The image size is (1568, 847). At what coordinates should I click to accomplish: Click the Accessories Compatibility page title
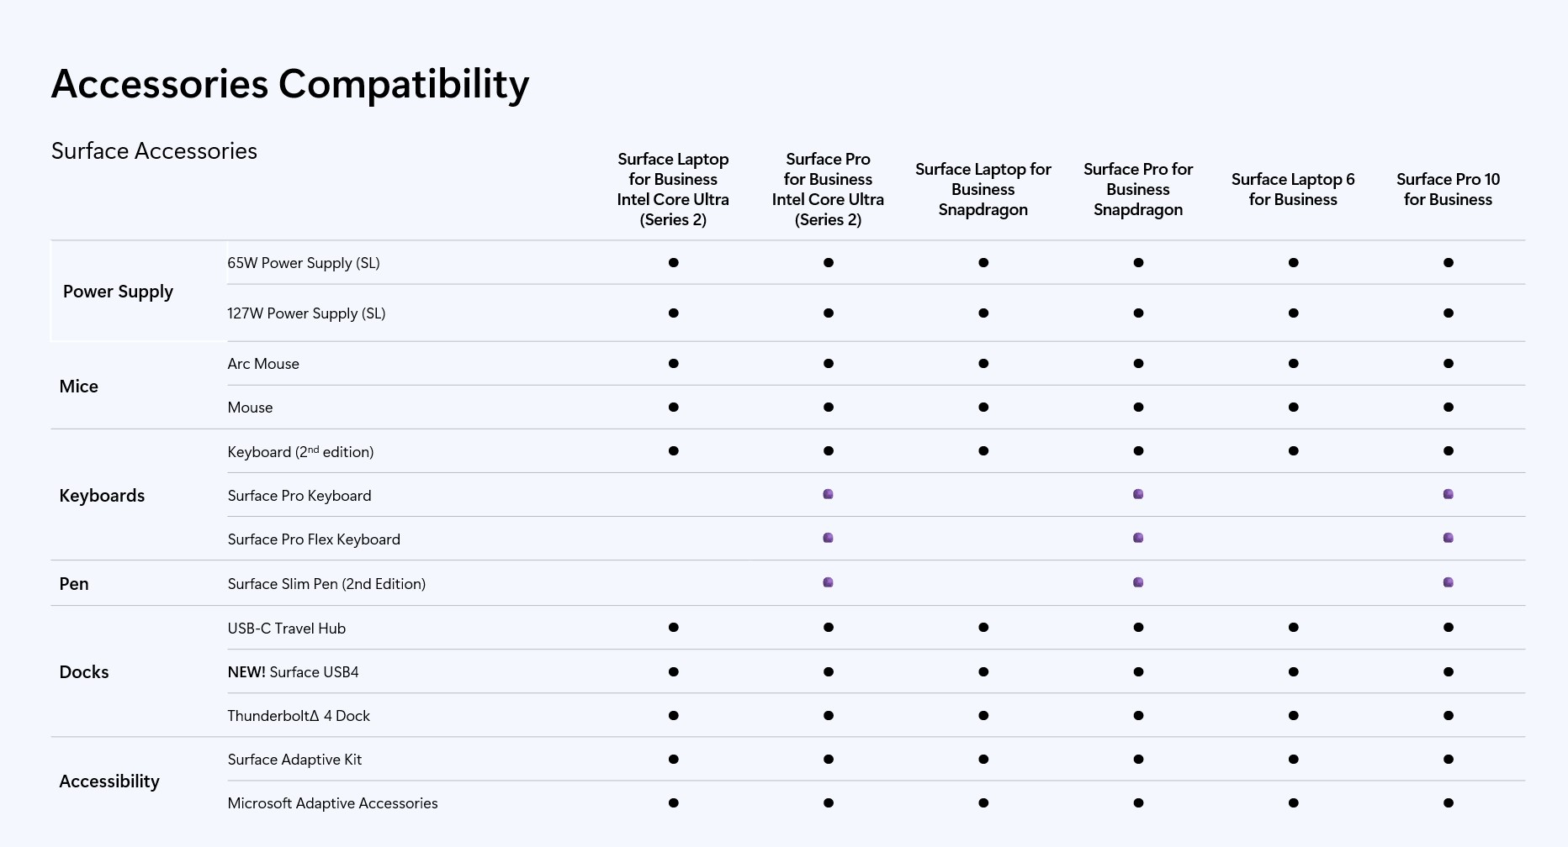pyautogui.click(x=290, y=84)
